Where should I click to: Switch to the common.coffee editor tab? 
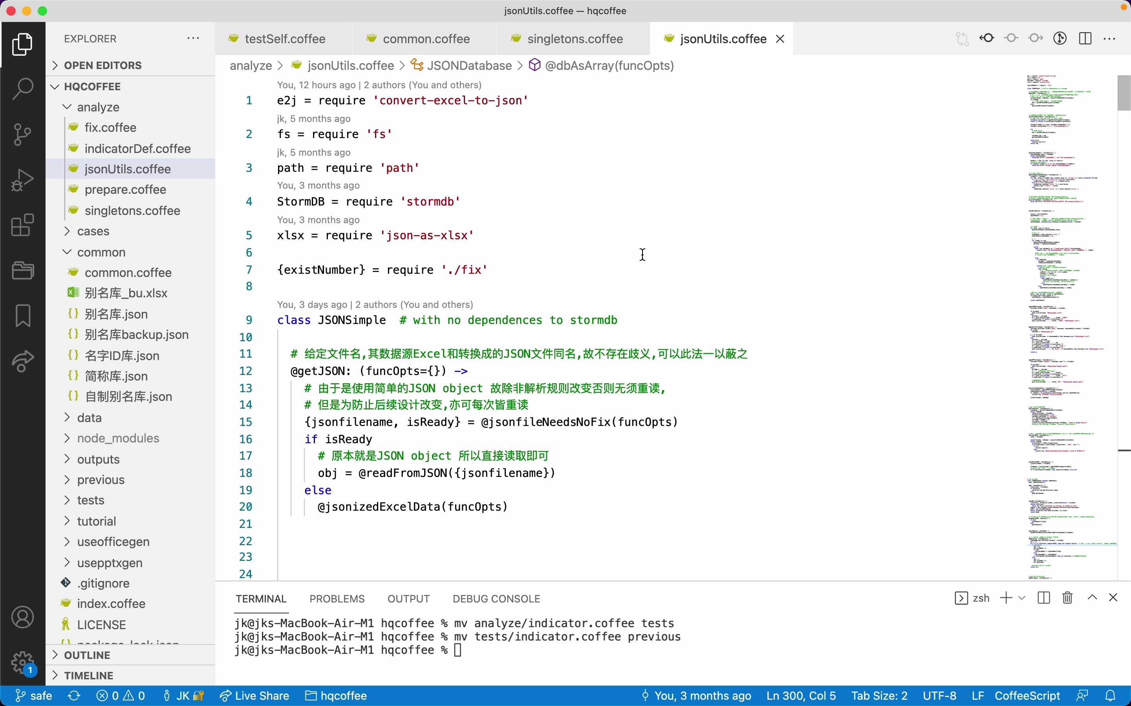click(426, 38)
